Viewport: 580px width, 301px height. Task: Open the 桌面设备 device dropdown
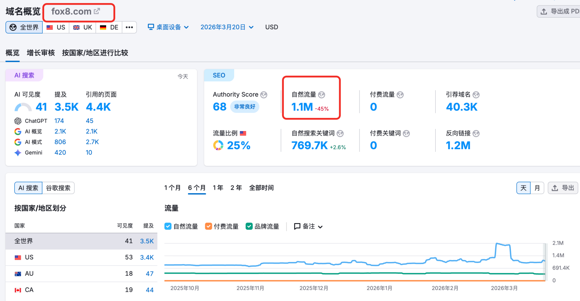point(168,27)
